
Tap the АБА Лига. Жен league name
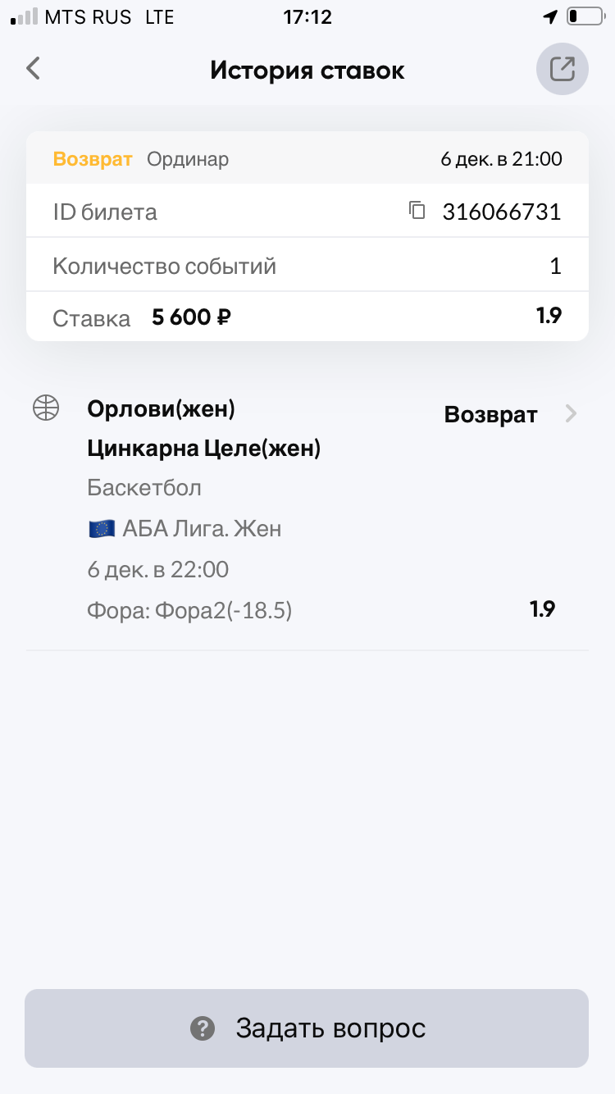202,529
